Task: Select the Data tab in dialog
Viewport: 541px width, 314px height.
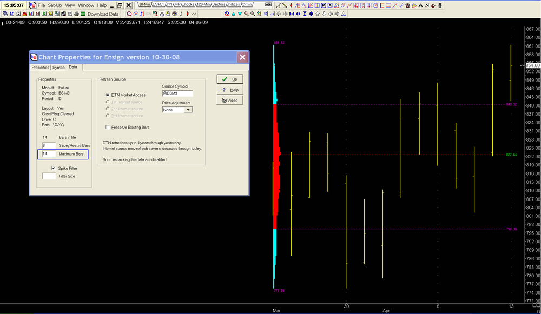Action: tap(73, 67)
